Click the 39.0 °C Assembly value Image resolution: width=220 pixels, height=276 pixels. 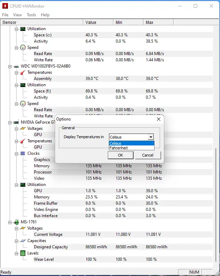[92, 79]
